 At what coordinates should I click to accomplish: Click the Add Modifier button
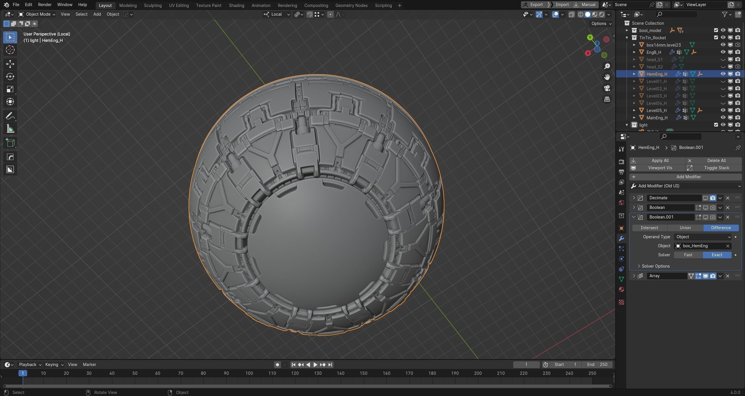click(x=688, y=177)
